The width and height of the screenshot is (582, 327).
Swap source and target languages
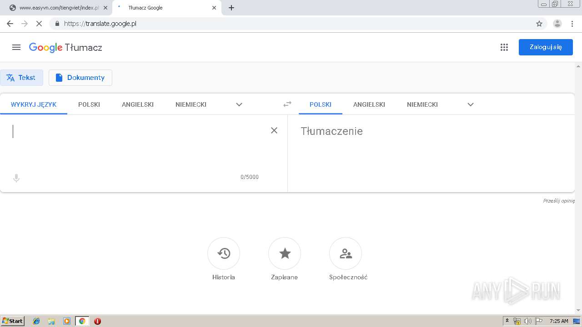[287, 104]
